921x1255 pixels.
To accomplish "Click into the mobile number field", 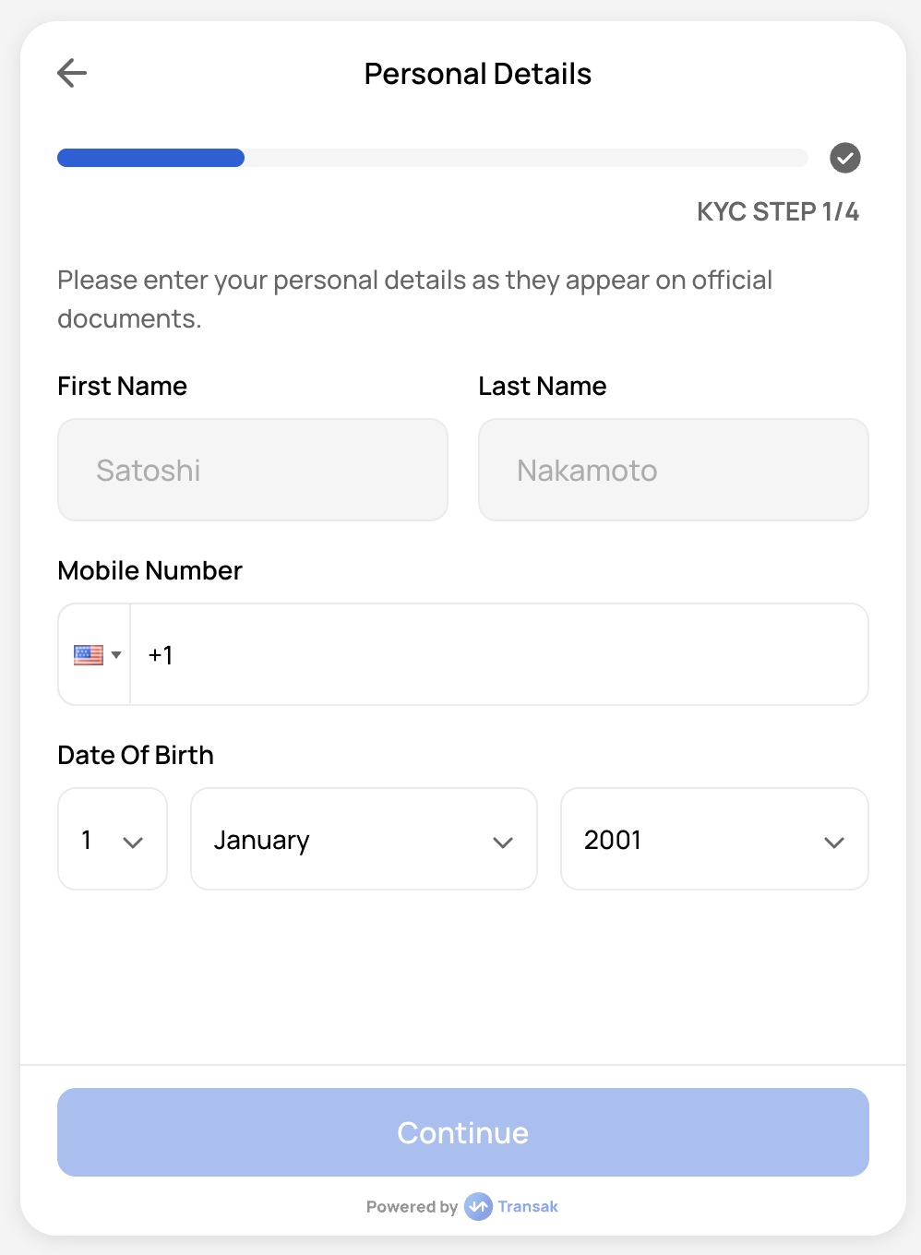I will [x=498, y=655].
